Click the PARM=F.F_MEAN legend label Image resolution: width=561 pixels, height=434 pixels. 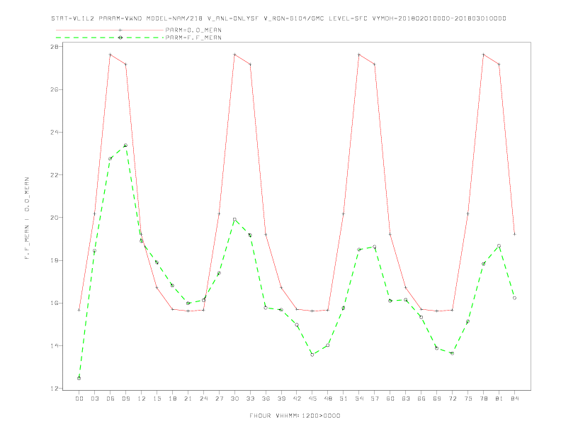point(193,38)
